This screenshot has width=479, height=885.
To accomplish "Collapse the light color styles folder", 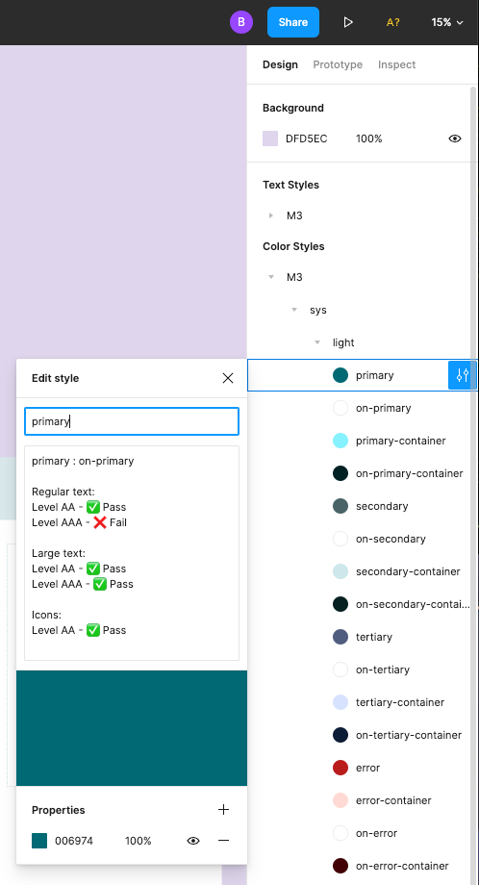I will point(317,342).
